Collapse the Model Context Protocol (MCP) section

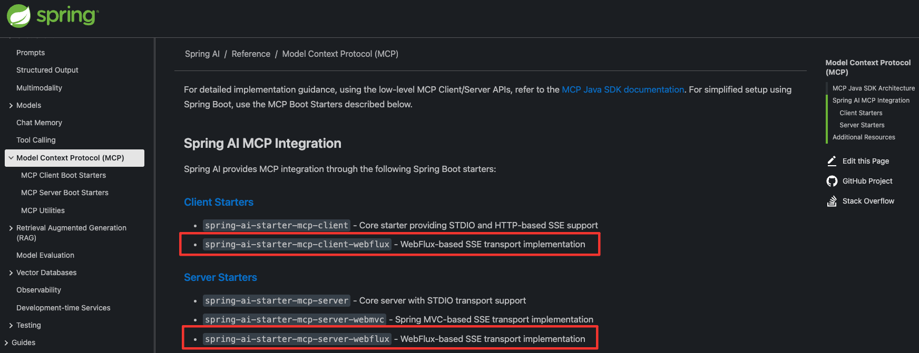[x=11, y=158]
